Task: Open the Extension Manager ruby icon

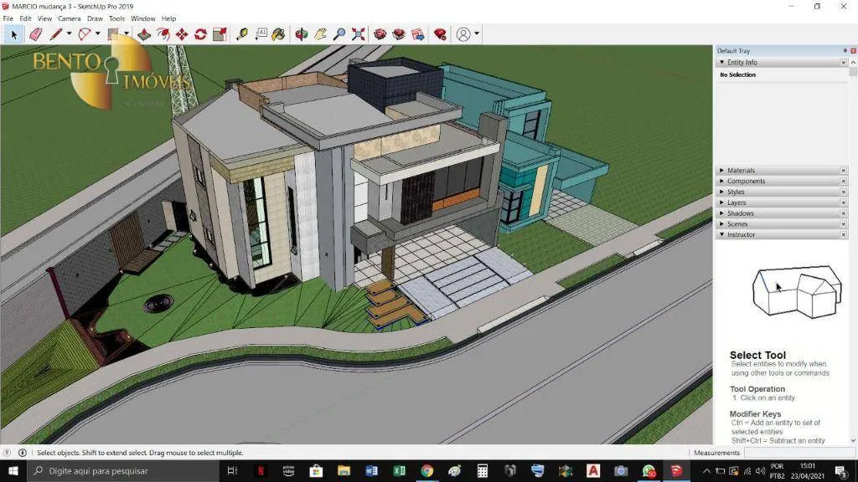Action: pos(440,34)
